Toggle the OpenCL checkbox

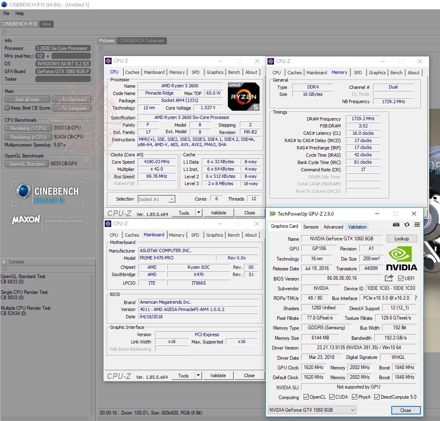[306, 397]
